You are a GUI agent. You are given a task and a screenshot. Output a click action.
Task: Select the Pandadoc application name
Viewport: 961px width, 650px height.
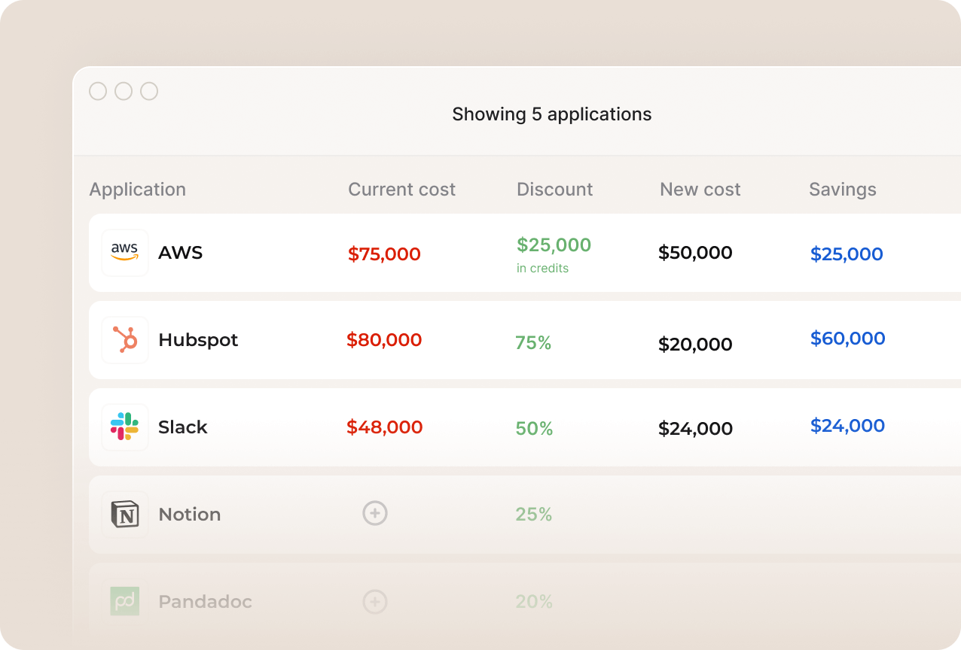[x=205, y=602]
